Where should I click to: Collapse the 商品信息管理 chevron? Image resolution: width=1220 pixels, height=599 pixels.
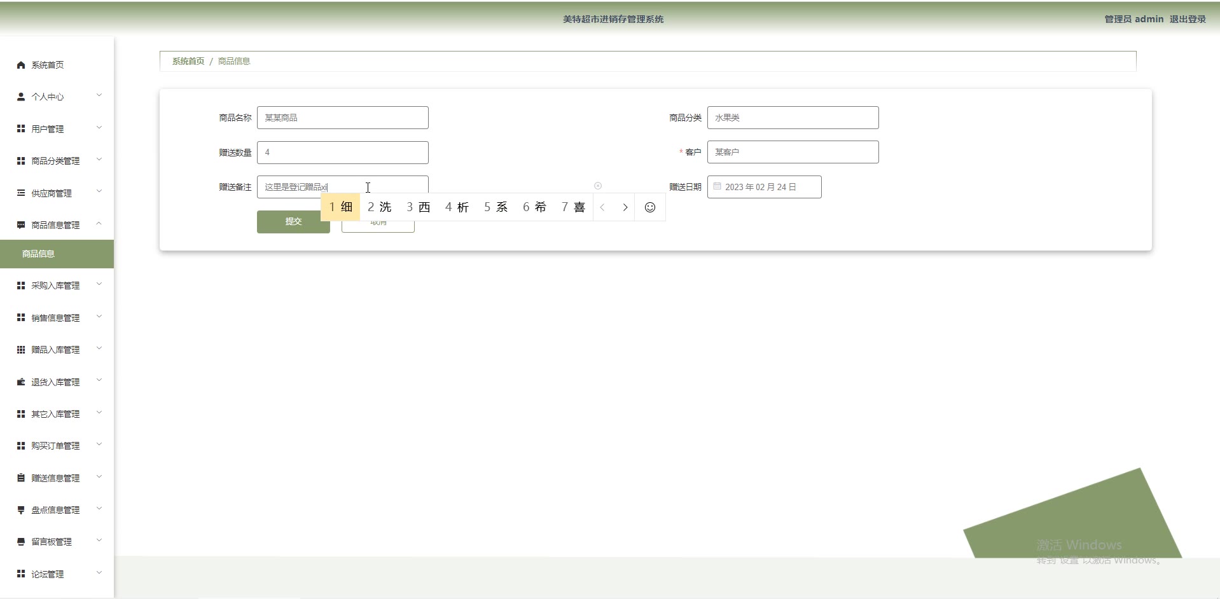(x=99, y=224)
